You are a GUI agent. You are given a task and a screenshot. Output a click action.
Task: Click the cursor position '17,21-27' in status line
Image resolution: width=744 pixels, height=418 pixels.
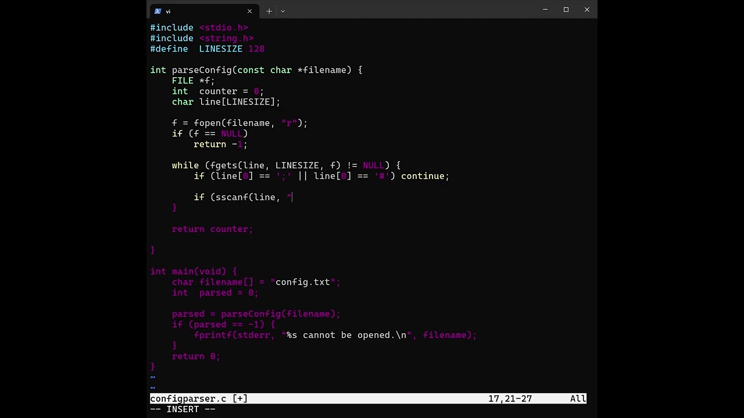point(510,399)
